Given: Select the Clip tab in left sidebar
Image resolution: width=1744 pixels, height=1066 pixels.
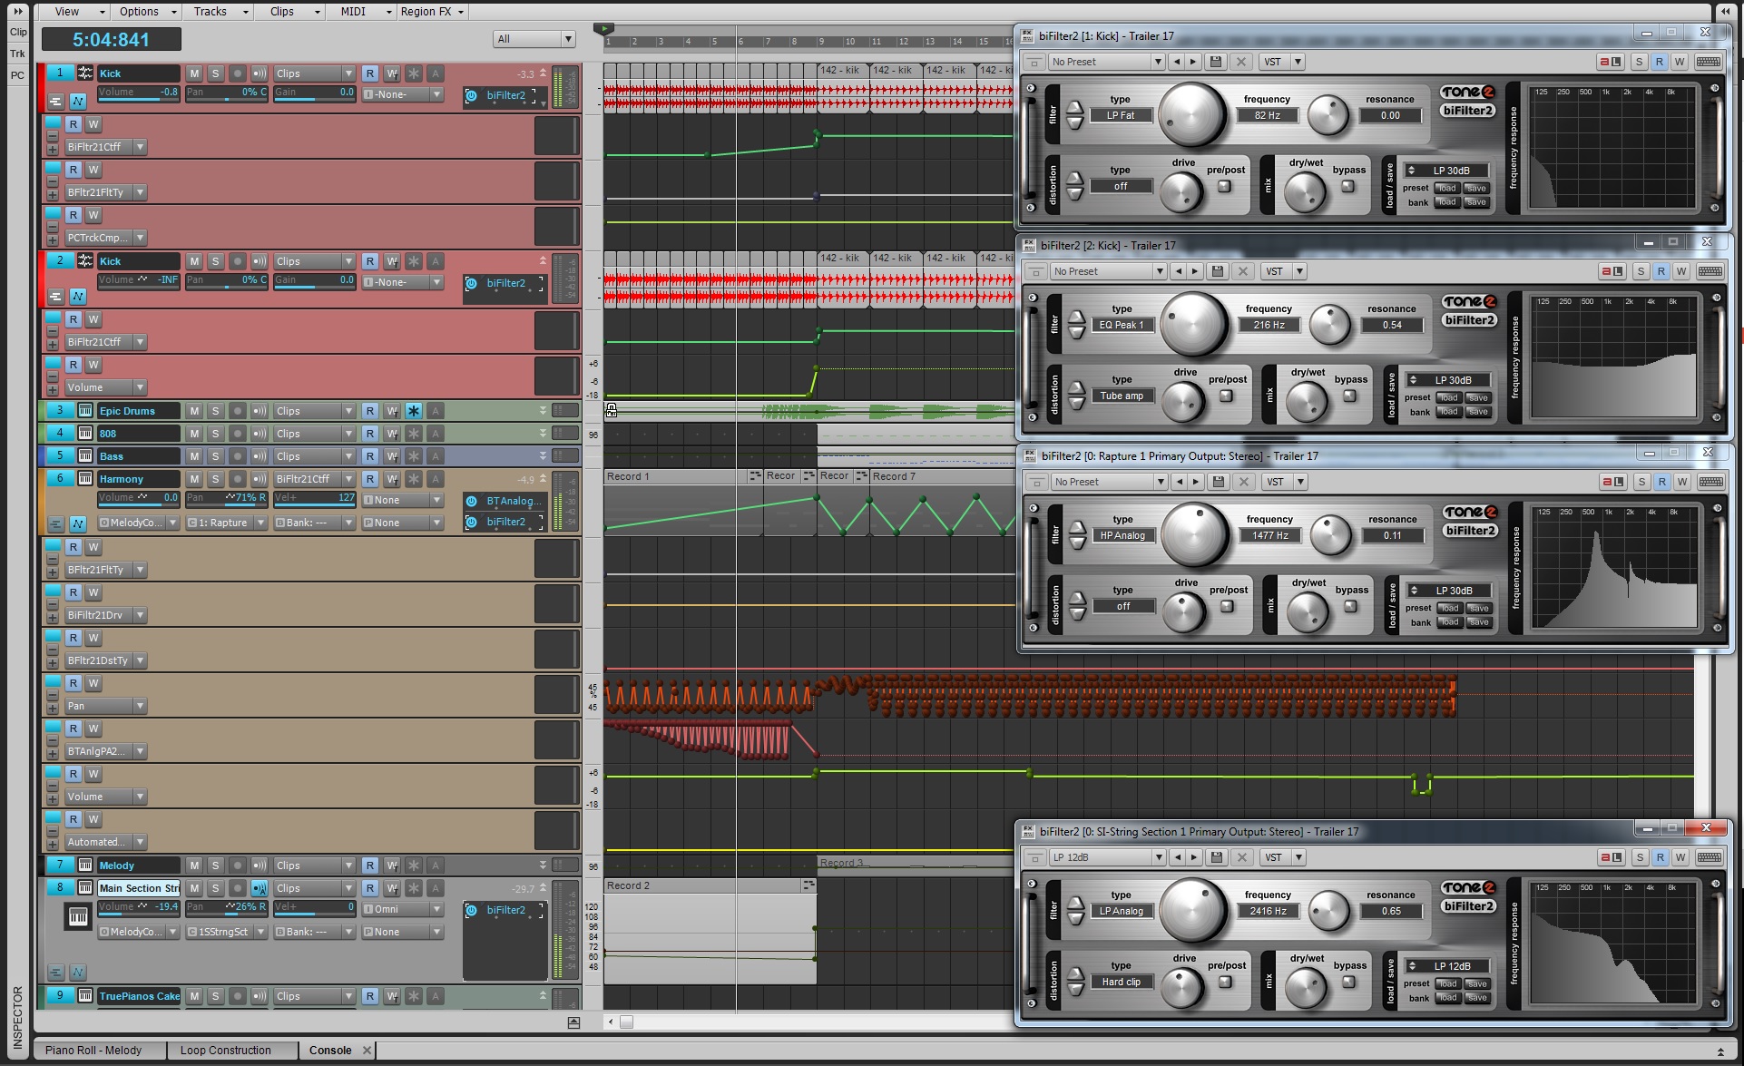Looking at the screenshot, I should tap(18, 33).
